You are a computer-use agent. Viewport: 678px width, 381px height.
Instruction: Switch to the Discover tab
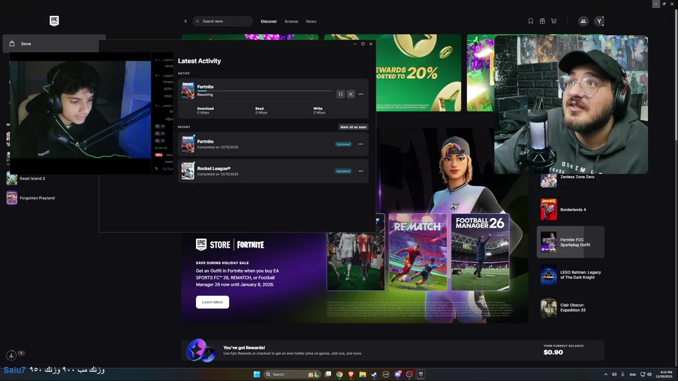pyautogui.click(x=269, y=21)
